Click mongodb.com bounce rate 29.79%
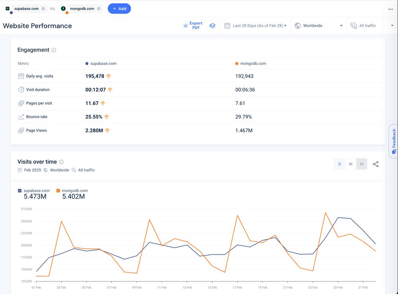This screenshot has height=294, width=398. pyautogui.click(x=244, y=117)
